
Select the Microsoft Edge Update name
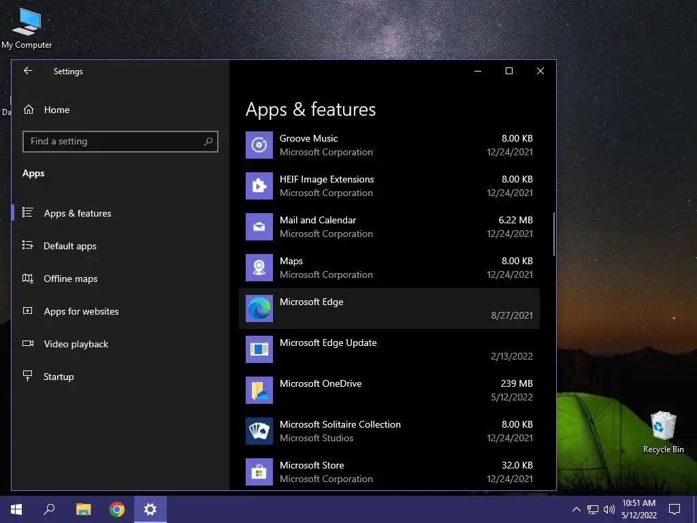pos(328,343)
